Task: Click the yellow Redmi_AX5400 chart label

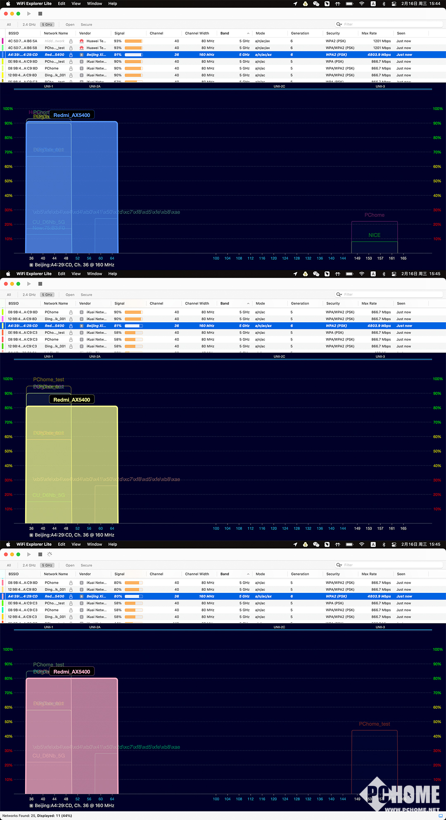Action: pos(72,400)
